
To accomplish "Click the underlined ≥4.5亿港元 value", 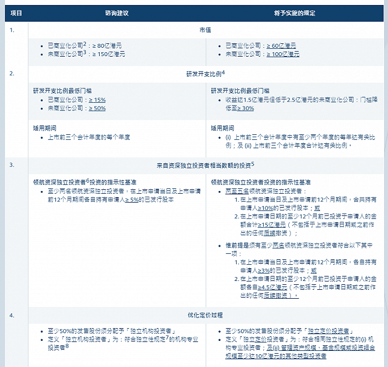I will pos(273,288).
